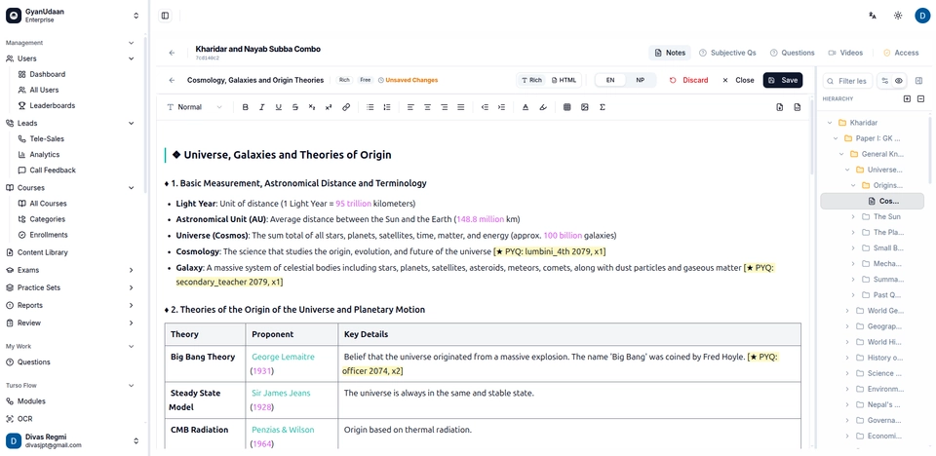
Task: Switch to the Subjective Qs tab
Action: coord(727,53)
